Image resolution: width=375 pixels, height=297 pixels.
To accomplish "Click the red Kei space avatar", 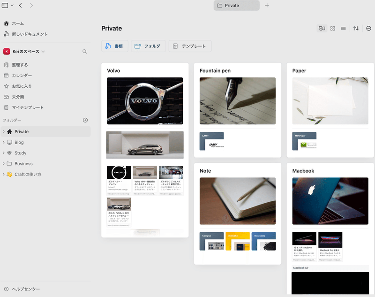I will (7, 52).
